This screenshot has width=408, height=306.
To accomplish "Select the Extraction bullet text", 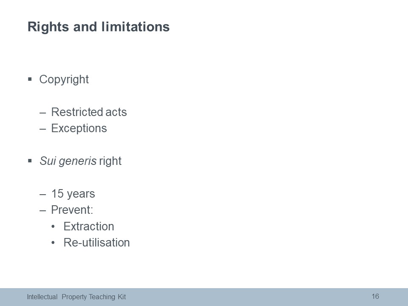I will [x=89, y=227].
